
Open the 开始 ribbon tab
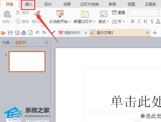pyautogui.click(x=9, y=4)
